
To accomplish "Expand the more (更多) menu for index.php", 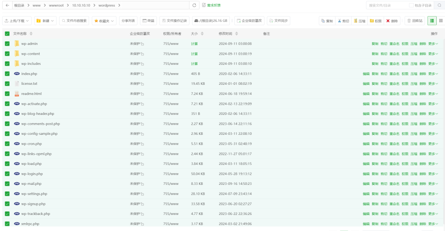I will pyautogui.click(x=433, y=74).
